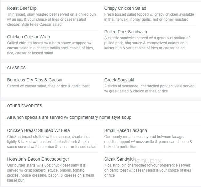Open the Steak Sandwich menu item

(x=120, y=159)
